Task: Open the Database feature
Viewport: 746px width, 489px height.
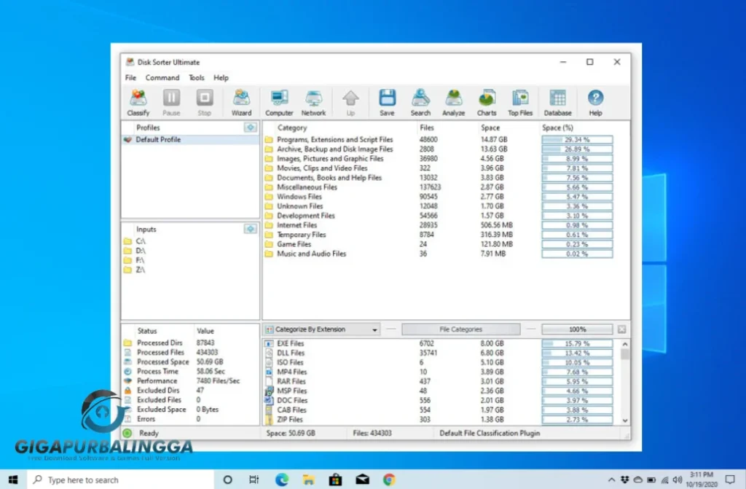Action: point(557,102)
